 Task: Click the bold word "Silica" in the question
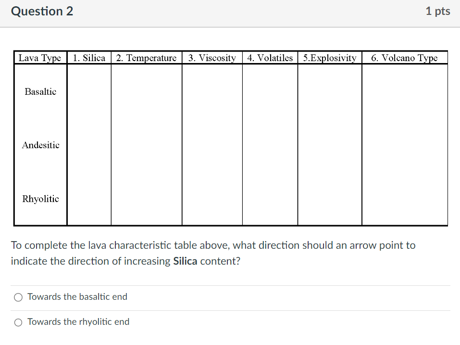pyautogui.click(x=185, y=261)
